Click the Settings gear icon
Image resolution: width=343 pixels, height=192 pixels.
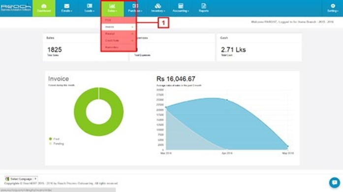click(x=333, y=6)
